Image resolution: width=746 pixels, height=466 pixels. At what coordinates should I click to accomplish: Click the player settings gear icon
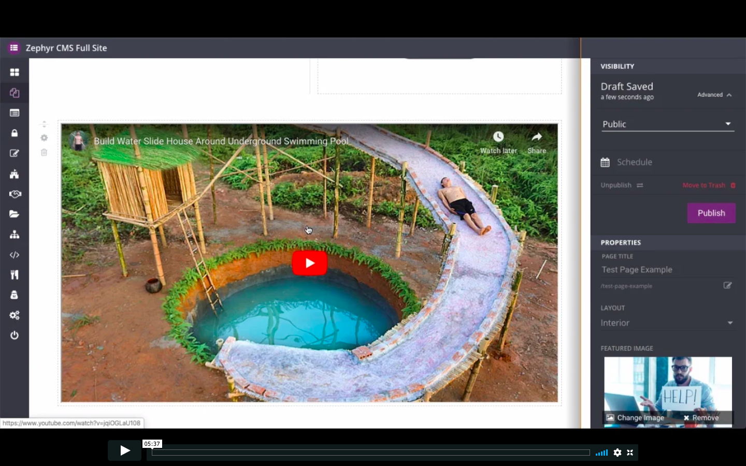coord(617,453)
